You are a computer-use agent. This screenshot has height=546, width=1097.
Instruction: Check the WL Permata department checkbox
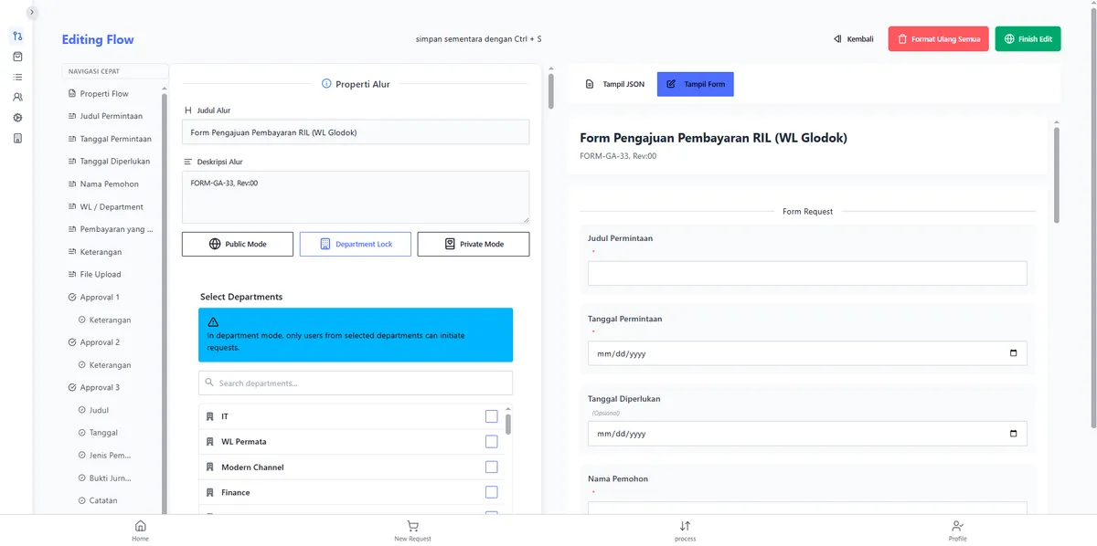492,442
